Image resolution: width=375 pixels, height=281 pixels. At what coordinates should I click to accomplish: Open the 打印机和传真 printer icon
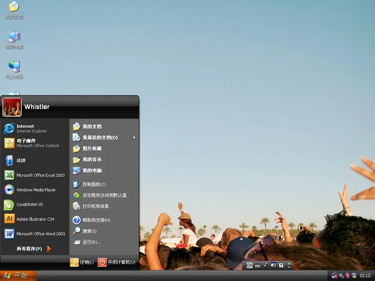[77, 206]
